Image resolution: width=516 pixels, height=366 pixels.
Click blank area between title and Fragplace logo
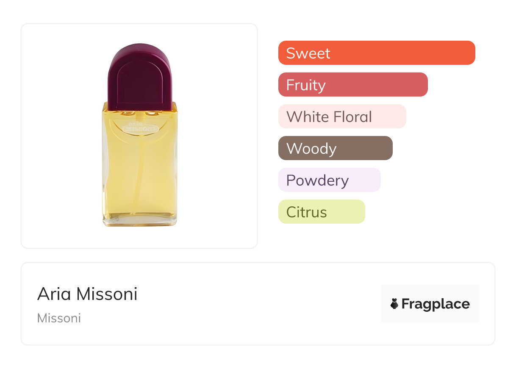point(258,304)
